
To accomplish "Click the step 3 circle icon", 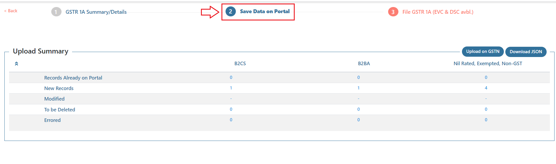I will [393, 12].
